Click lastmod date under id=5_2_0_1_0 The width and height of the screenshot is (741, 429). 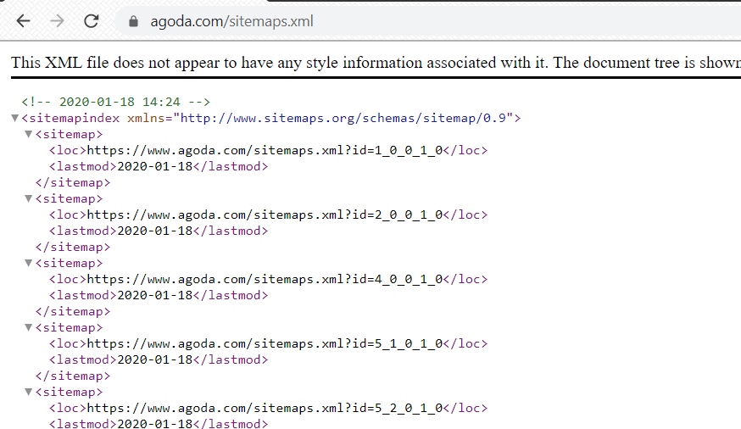coord(155,424)
